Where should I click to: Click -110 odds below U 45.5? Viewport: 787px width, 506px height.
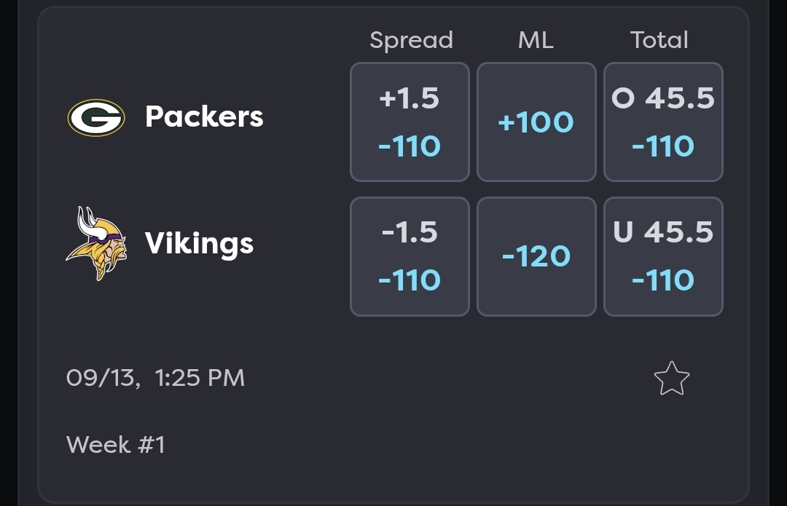coord(663,280)
